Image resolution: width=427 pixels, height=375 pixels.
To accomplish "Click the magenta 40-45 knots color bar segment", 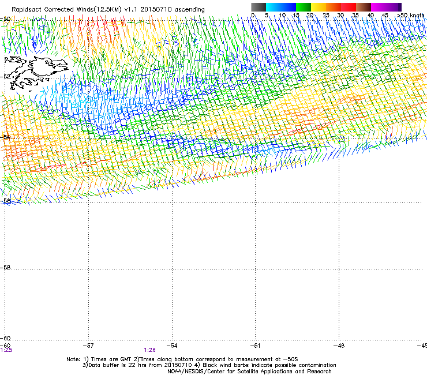I will (379, 7).
